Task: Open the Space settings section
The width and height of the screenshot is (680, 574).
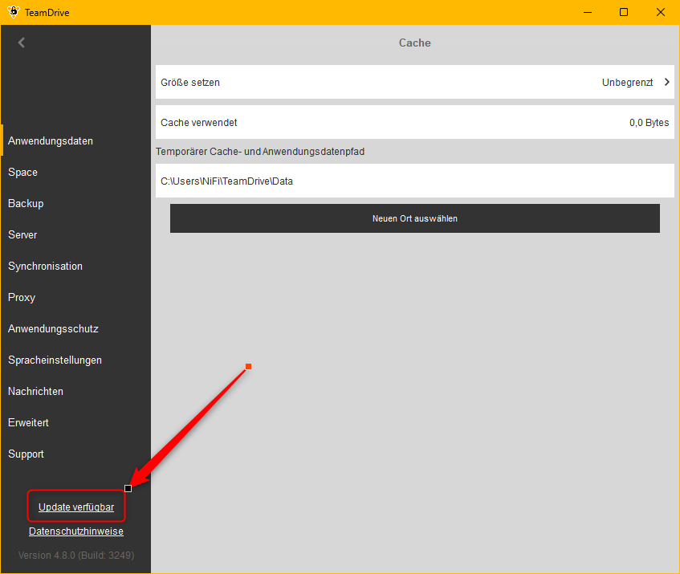Action: tap(23, 172)
